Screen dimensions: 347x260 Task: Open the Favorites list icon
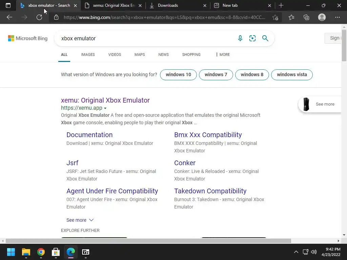[x=291, y=17]
